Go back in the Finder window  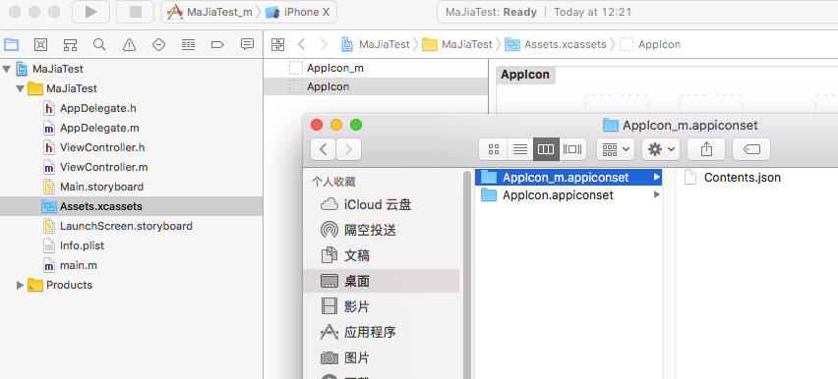[x=324, y=149]
